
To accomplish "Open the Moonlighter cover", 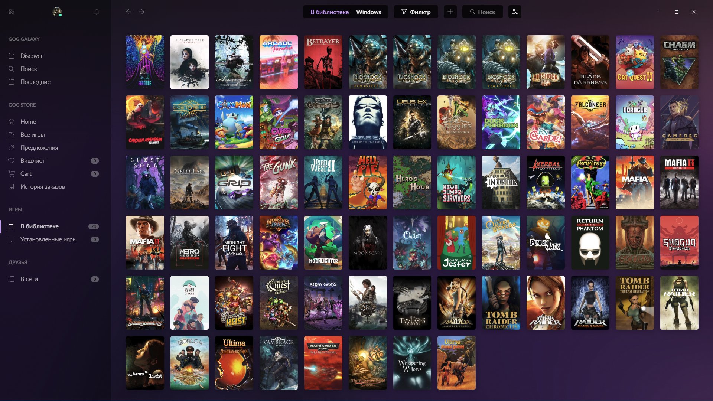I will click(323, 242).
